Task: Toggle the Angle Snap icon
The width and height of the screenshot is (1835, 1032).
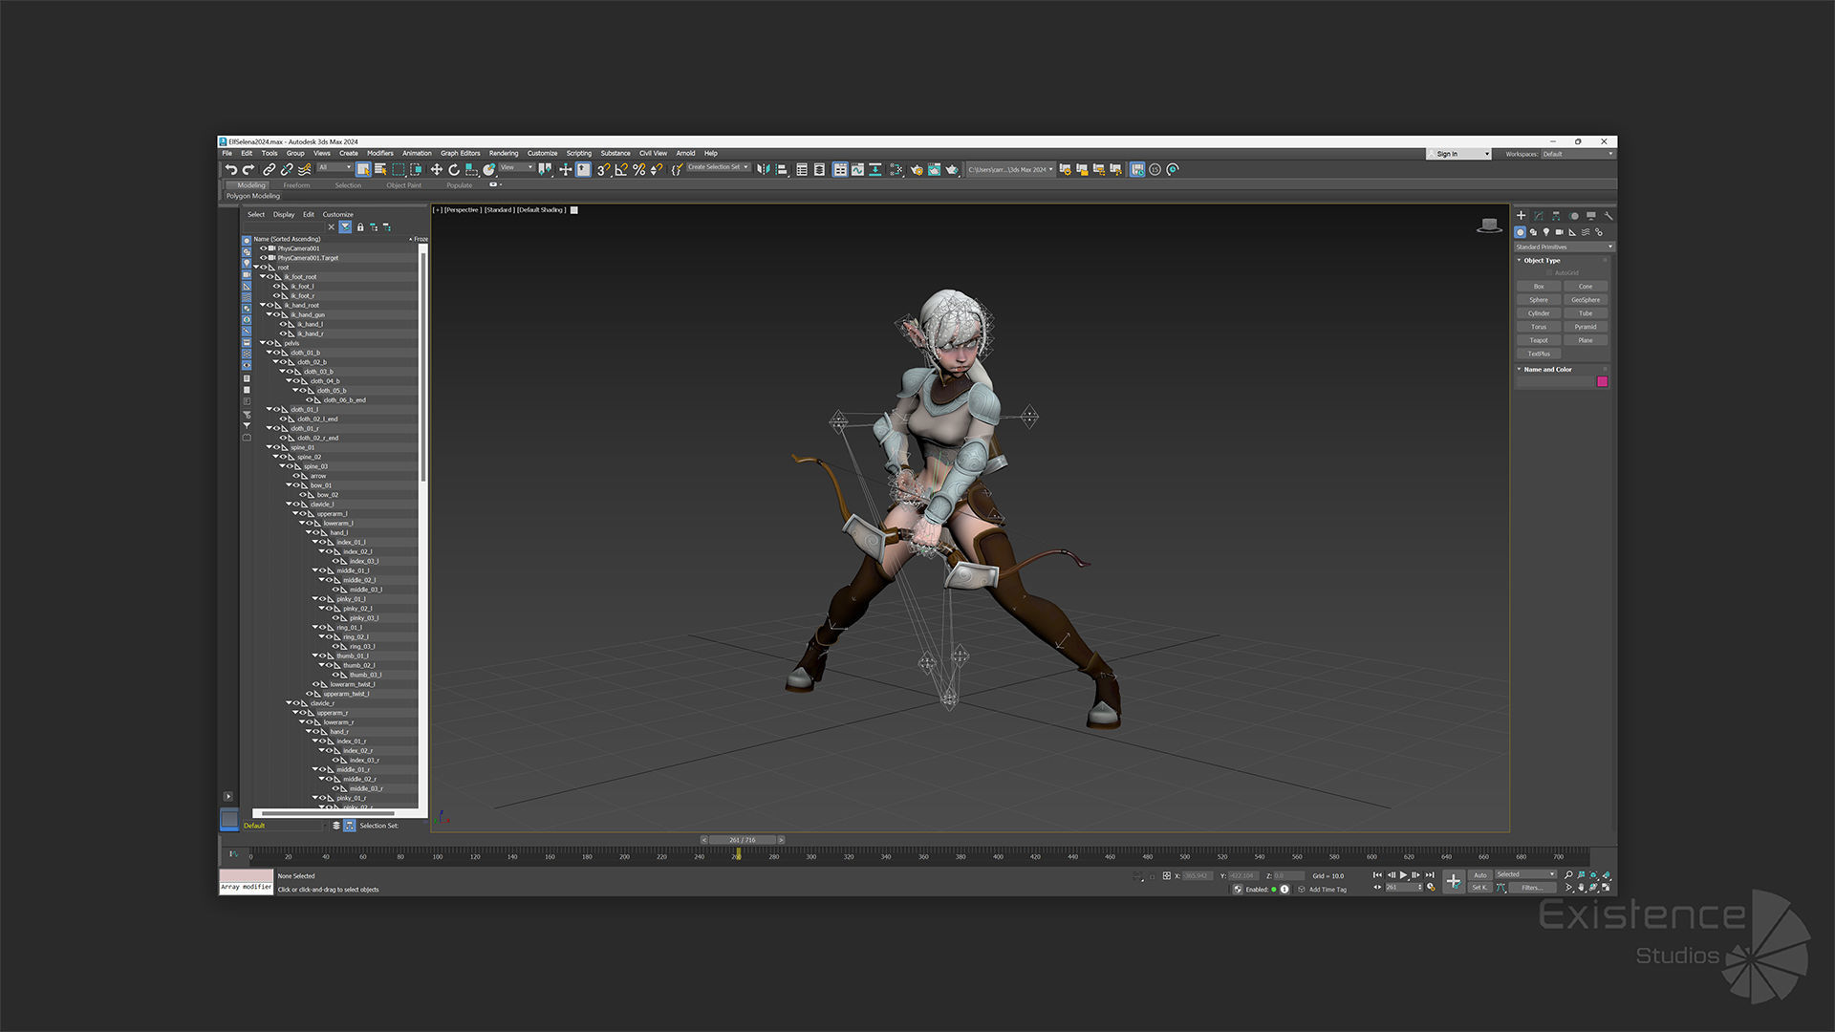Action: click(621, 170)
